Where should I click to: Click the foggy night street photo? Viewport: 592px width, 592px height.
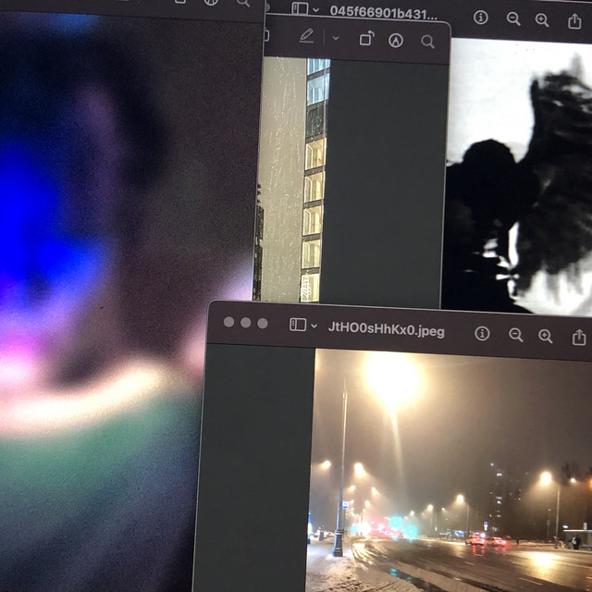pos(450,471)
